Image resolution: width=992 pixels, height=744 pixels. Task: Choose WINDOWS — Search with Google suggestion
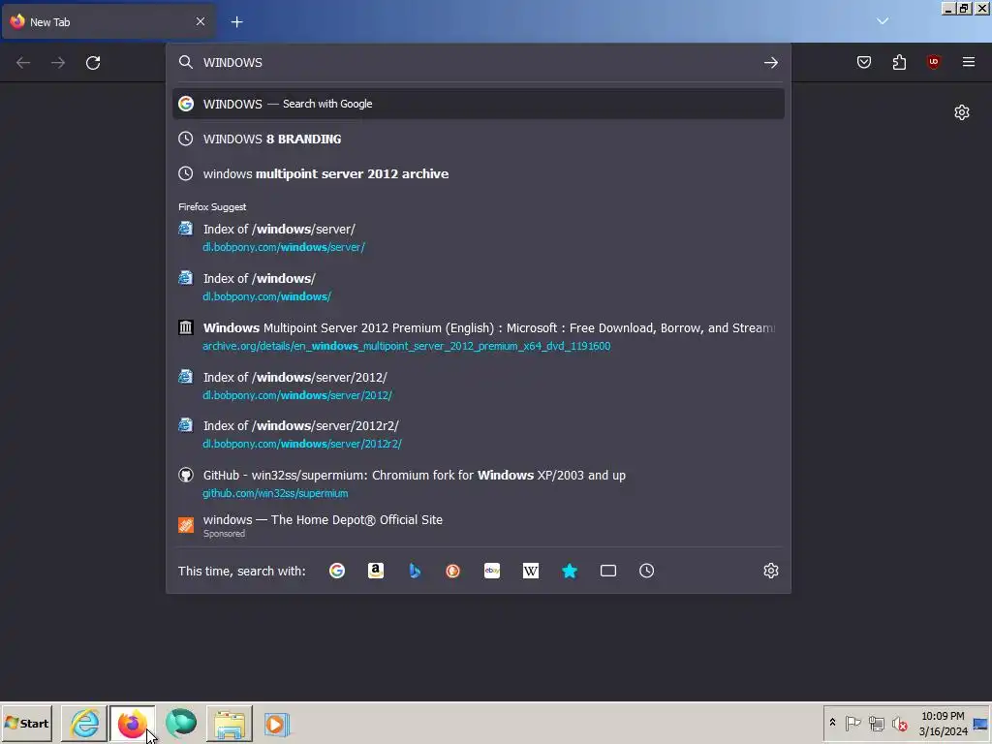click(x=479, y=104)
